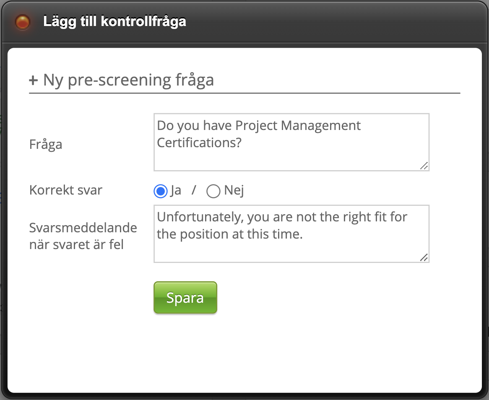The image size is (489, 400).
Task: Click the plus icon before Ny pre-screening
Action: pyautogui.click(x=34, y=81)
